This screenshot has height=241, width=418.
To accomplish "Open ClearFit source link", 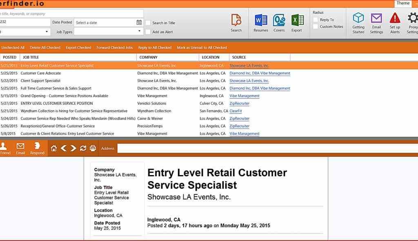I will point(236,111).
